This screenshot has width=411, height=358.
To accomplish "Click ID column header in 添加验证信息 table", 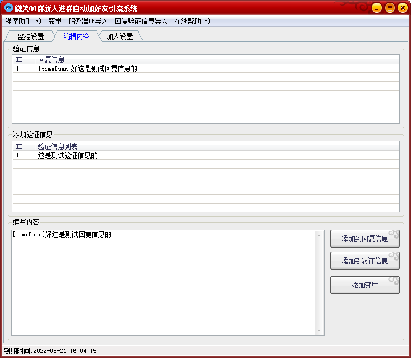I will click(24, 146).
